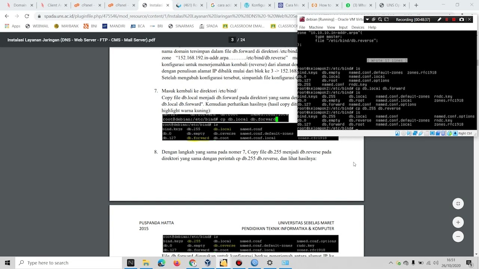
Task: Open the WEBMAIL bookmark
Action: (37, 26)
